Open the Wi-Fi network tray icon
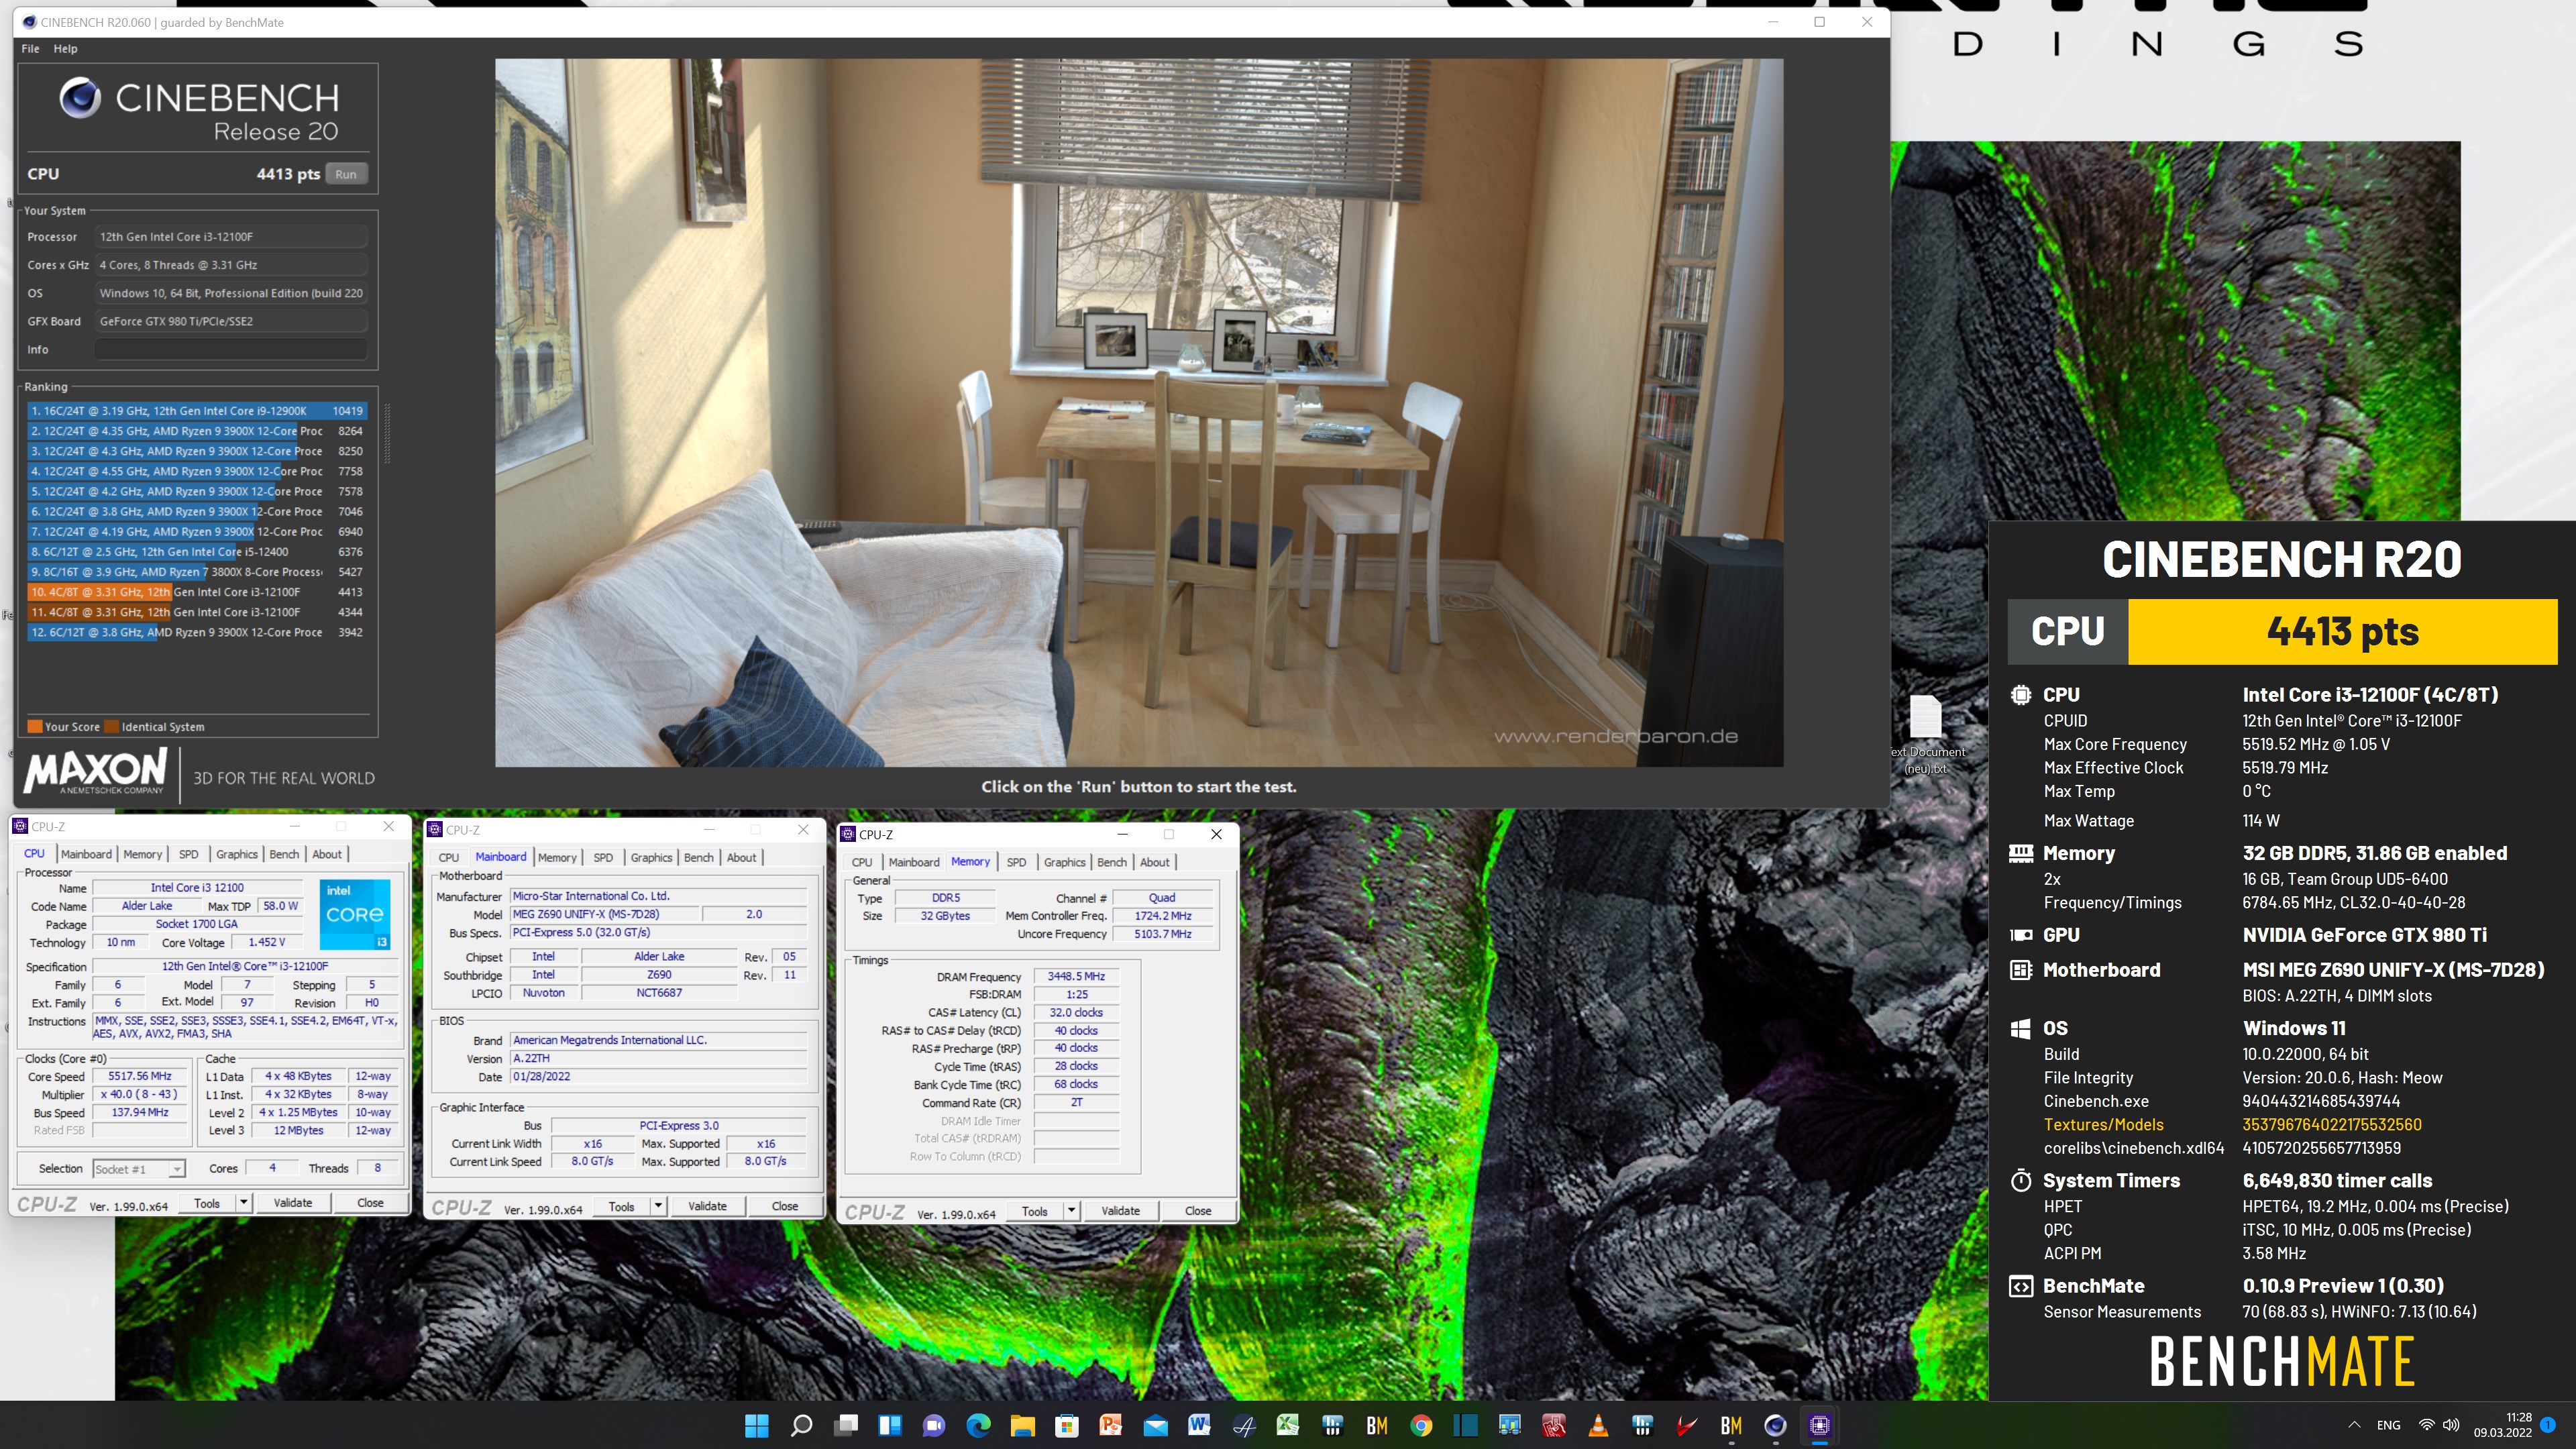 coord(2427,1425)
